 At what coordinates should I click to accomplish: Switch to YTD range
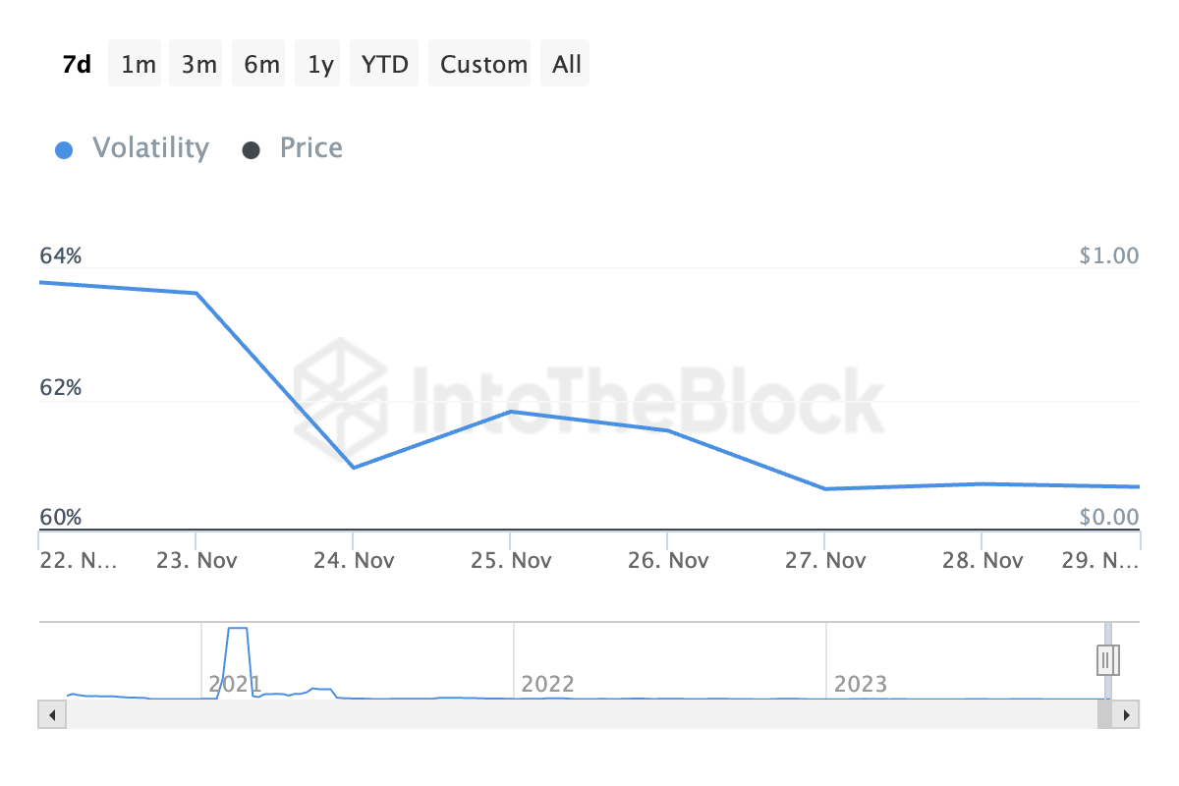[384, 65]
